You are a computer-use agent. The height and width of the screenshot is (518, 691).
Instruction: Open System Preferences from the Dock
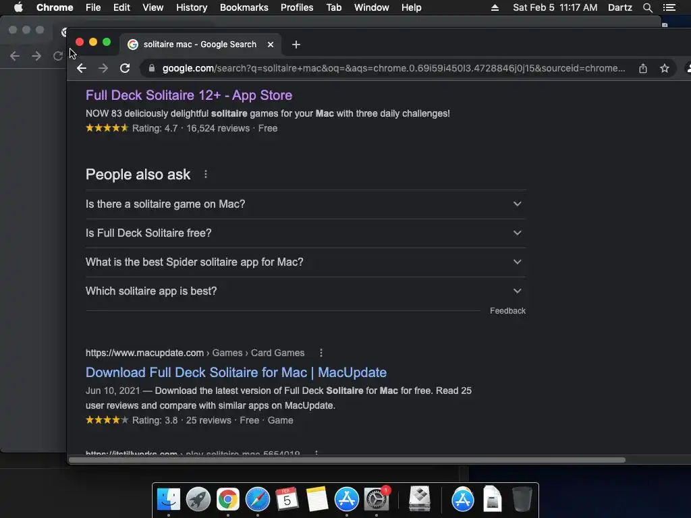[377, 499]
